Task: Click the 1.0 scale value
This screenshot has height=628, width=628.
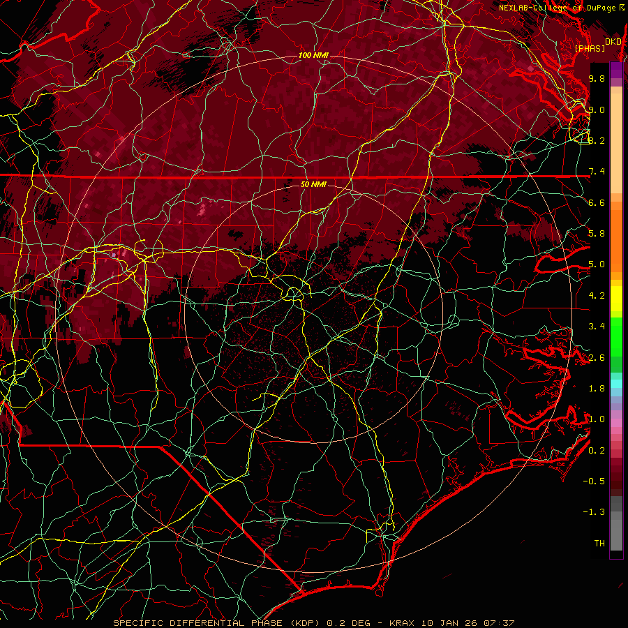Action: click(597, 419)
